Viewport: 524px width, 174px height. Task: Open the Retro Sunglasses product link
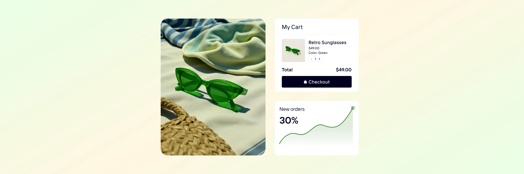point(327,42)
